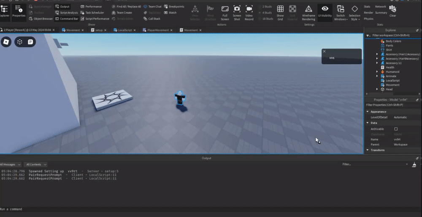
Task: Toggle the Command Bar
Action: coord(67,19)
